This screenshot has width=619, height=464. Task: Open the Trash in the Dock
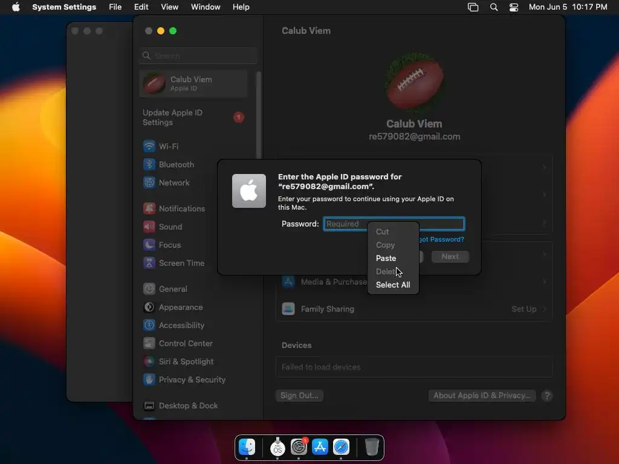click(372, 448)
